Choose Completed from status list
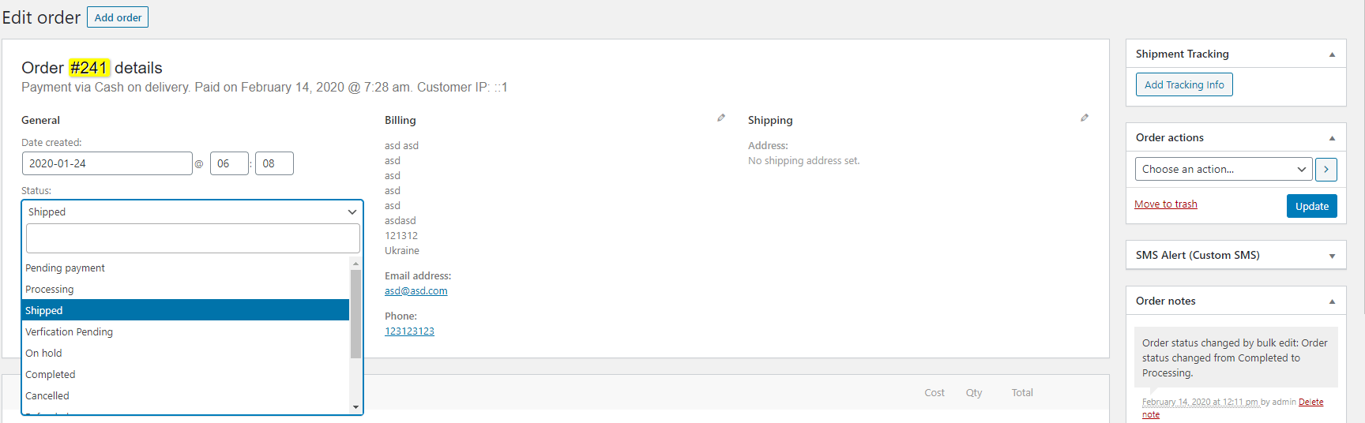The width and height of the screenshot is (1365, 423). (51, 375)
